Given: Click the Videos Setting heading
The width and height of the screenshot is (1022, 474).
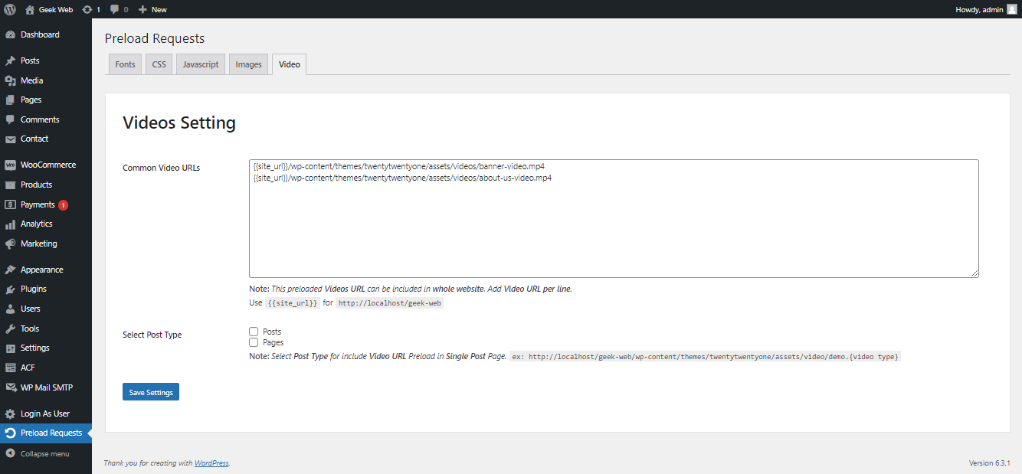Looking at the screenshot, I should click(179, 123).
